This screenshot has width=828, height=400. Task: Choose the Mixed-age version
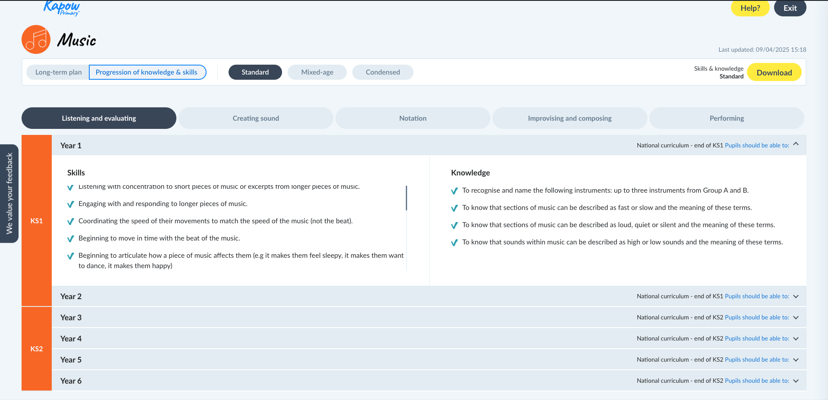pos(317,72)
